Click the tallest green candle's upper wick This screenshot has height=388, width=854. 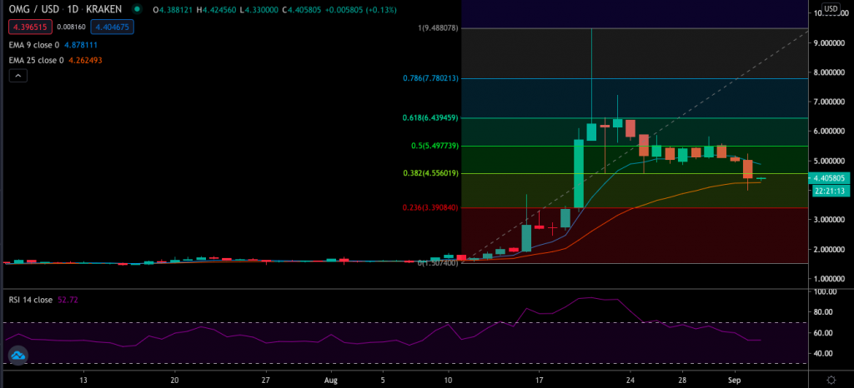591,75
